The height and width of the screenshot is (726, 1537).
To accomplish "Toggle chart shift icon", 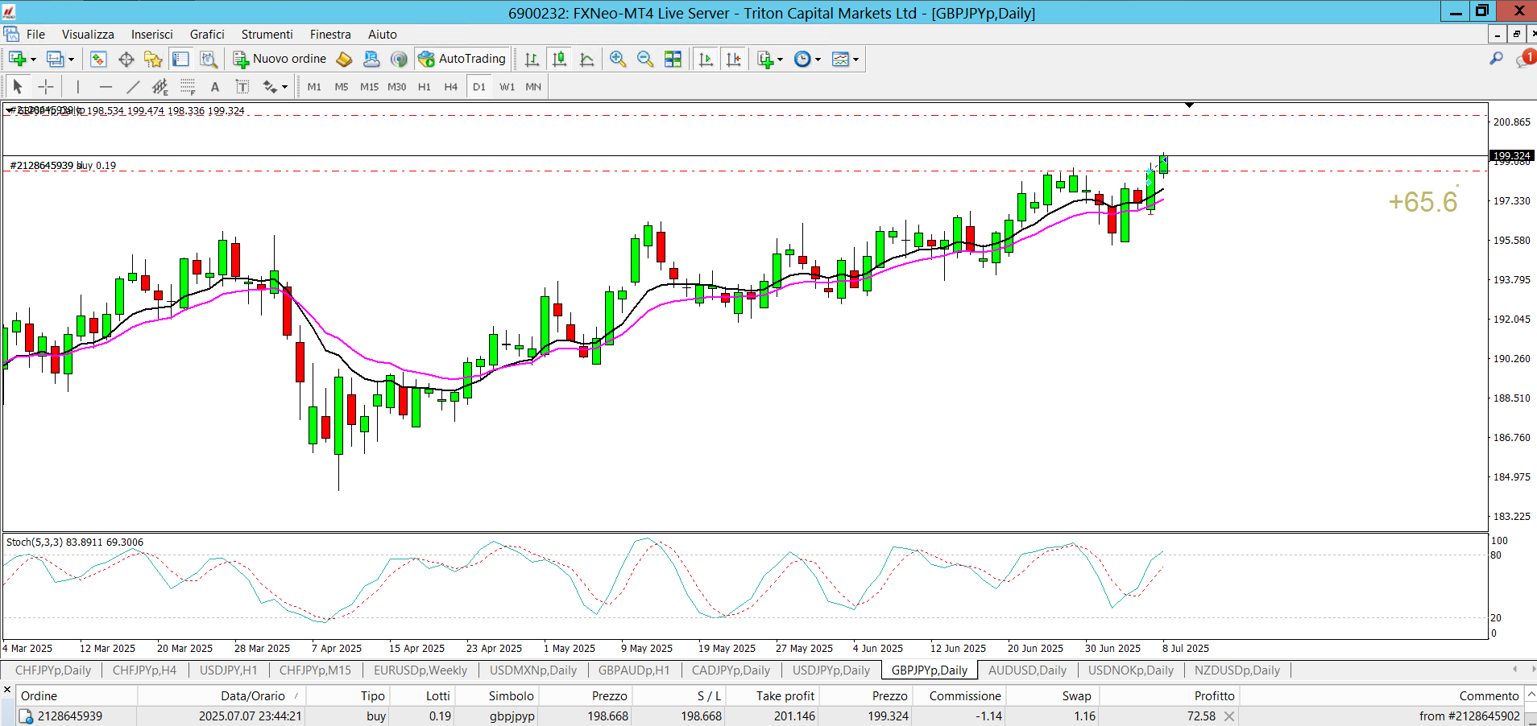I will coord(733,59).
